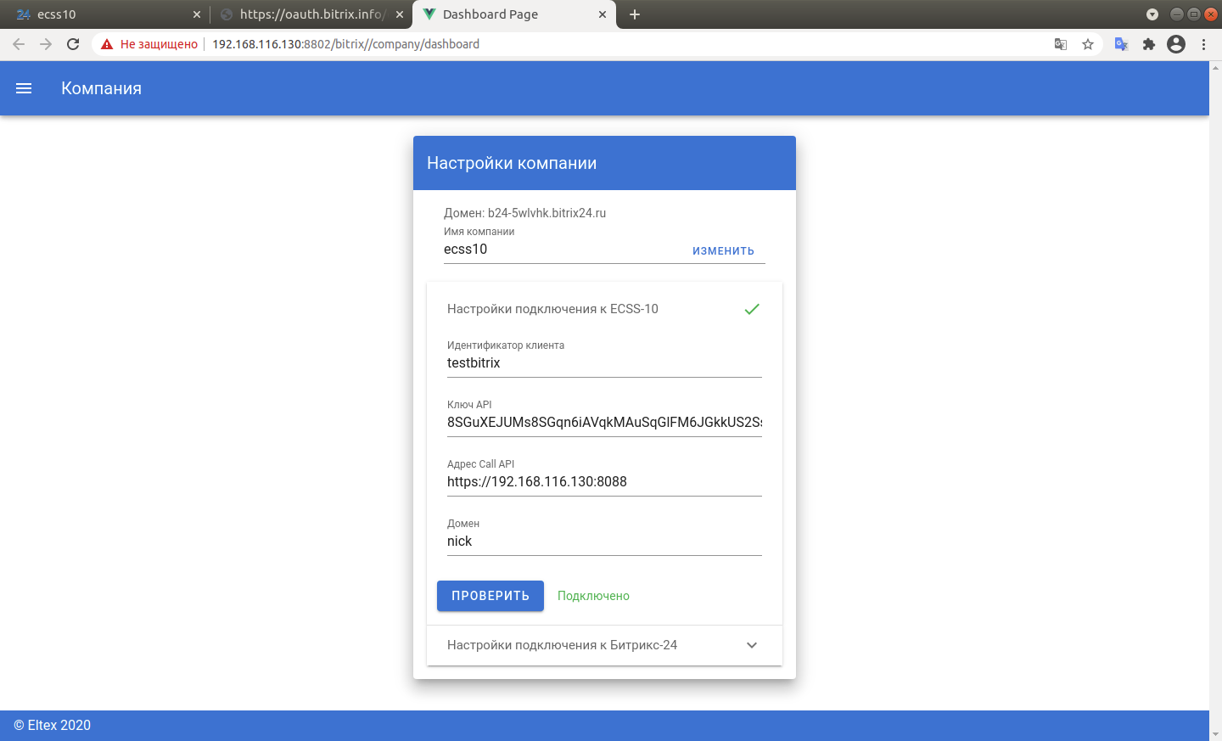Screen dimensions: 1222x741
Task: Close the Dashboard Page tab
Action: point(603,14)
